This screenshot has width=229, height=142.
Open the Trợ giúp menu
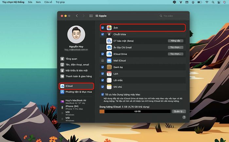[x=60, y=2]
